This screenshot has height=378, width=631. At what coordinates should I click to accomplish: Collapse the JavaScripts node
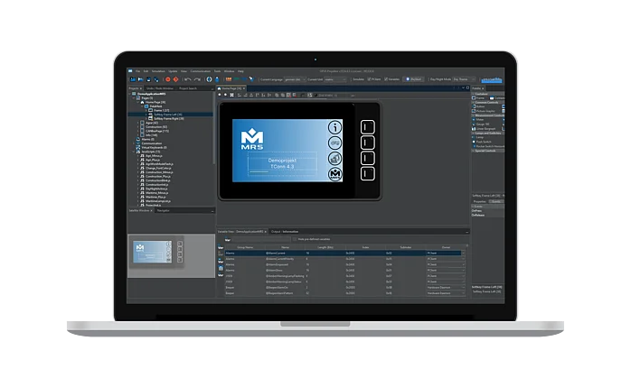pos(134,152)
